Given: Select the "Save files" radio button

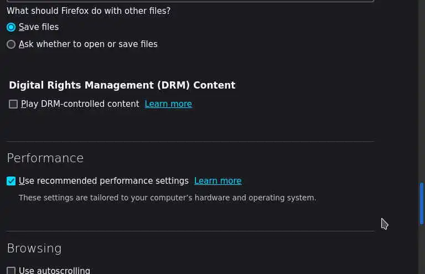Looking at the screenshot, I should click(11, 27).
